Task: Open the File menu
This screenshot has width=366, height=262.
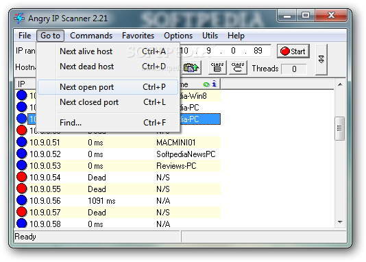Action: [x=25, y=36]
